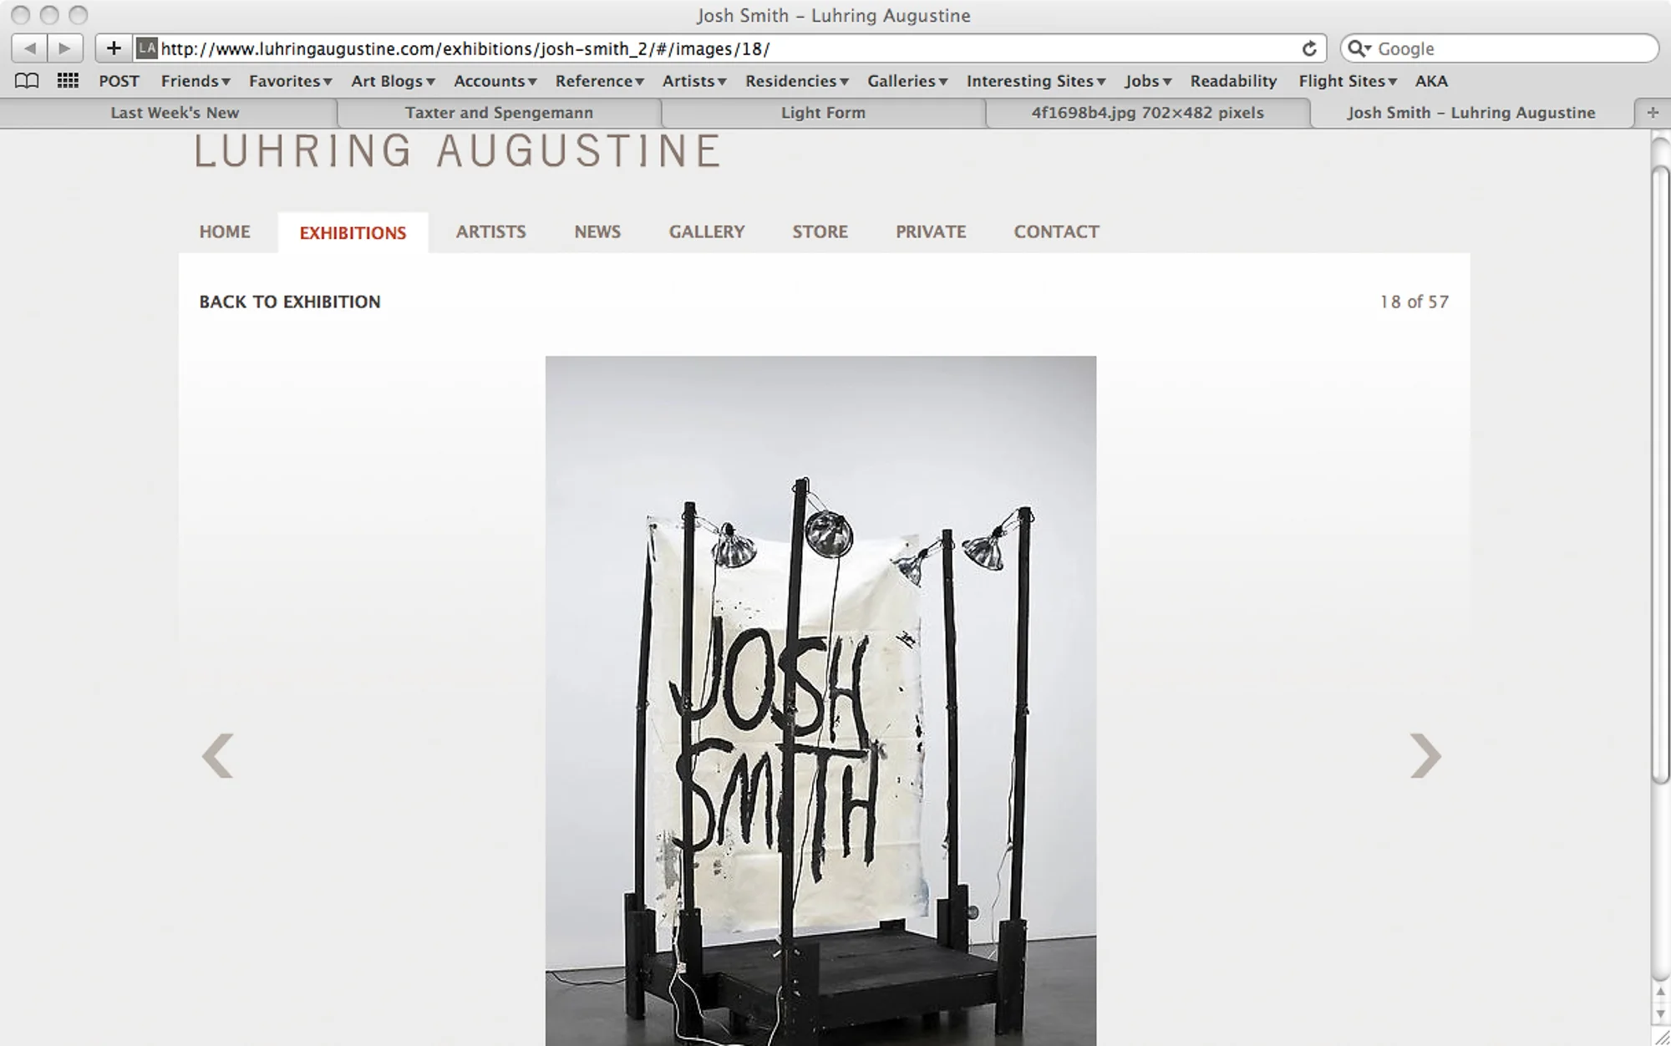The width and height of the screenshot is (1671, 1046).
Task: Expand the Art Blogs bookmarks folder
Action: pyautogui.click(x=393, y=81)
